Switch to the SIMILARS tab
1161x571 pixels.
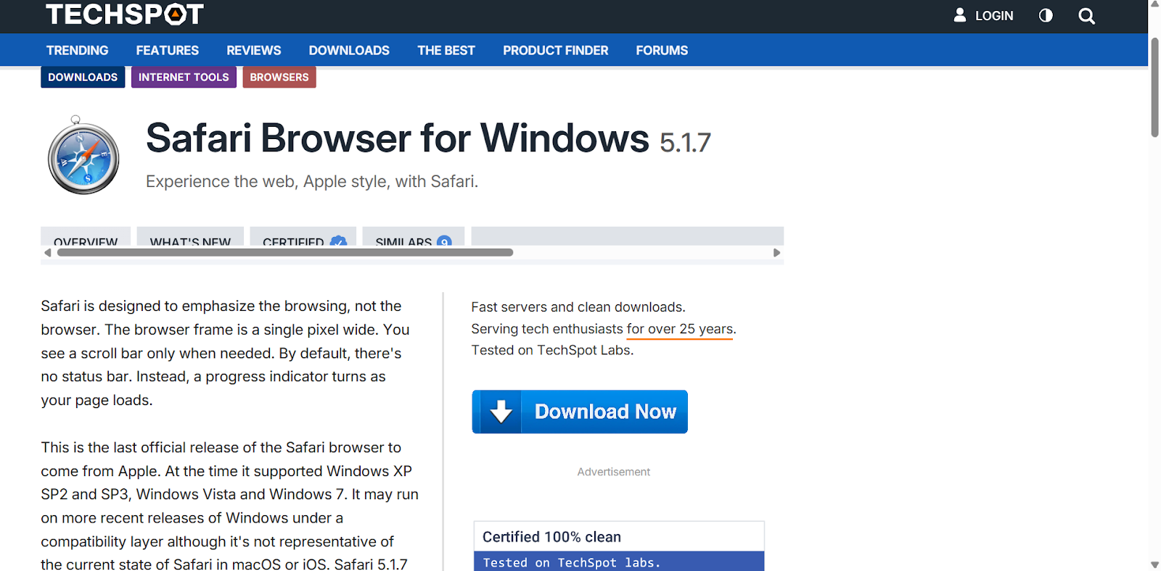click(x=414, y=237)
